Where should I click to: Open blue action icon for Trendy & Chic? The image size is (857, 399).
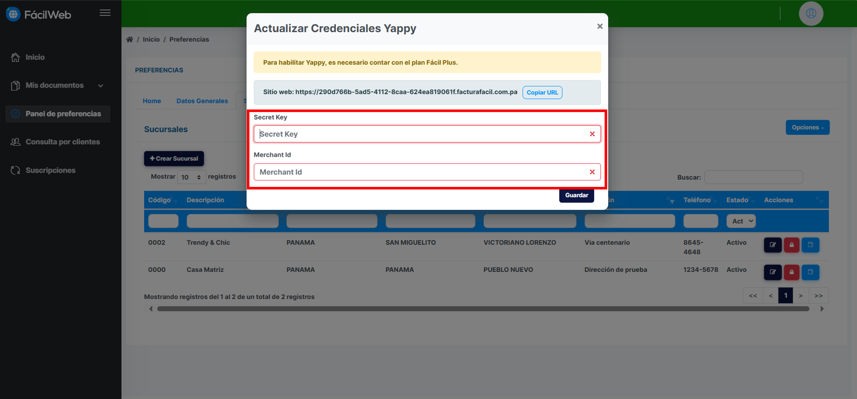(x=810, y=245)
